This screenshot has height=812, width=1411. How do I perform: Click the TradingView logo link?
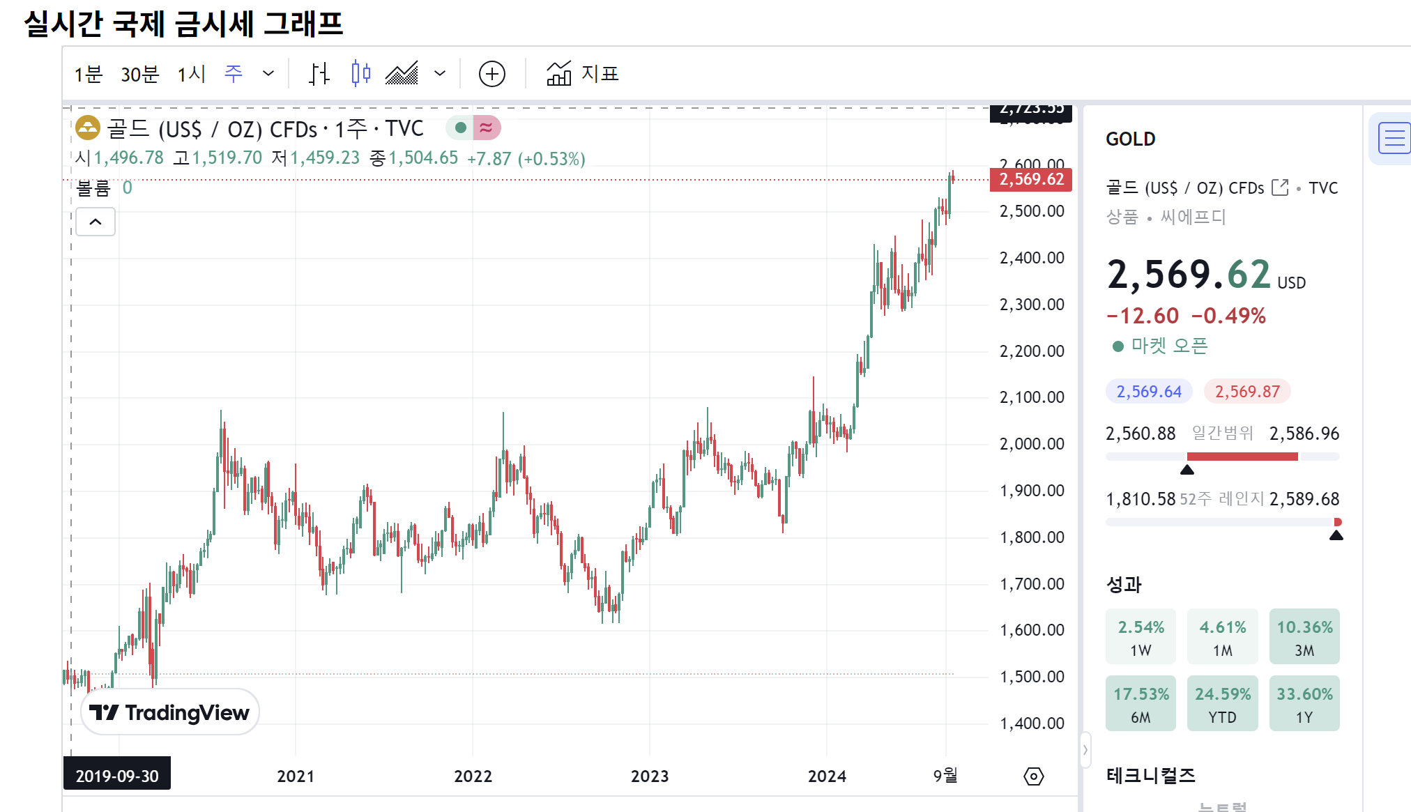pyautogui.click(x=169, y=712)
